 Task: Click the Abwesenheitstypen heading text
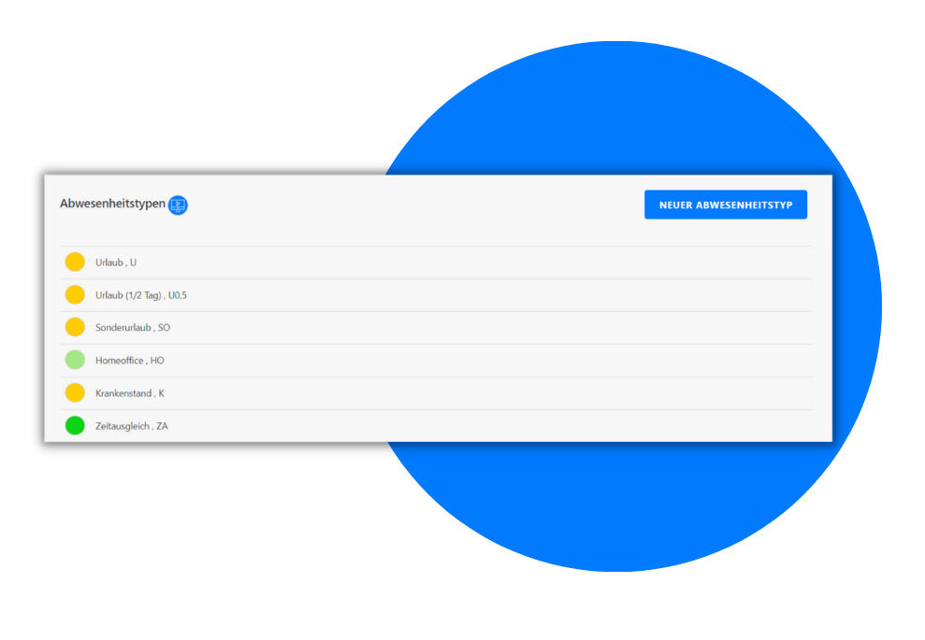coord(112,204)
